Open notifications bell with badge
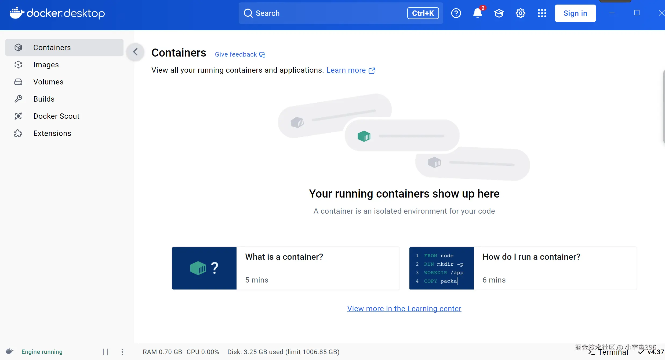The image size is (665, 360). tap(477, 13)
